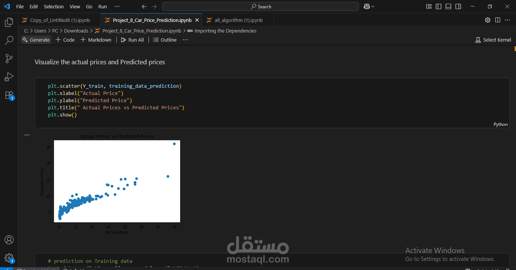
Task: Open the Copilot chat icon
Action: 366,6
